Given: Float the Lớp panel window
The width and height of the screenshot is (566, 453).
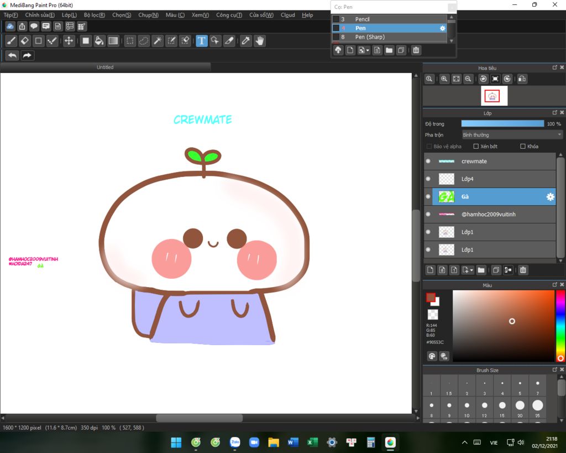Looking at the screenshot, I should click(x=555, y=113).
